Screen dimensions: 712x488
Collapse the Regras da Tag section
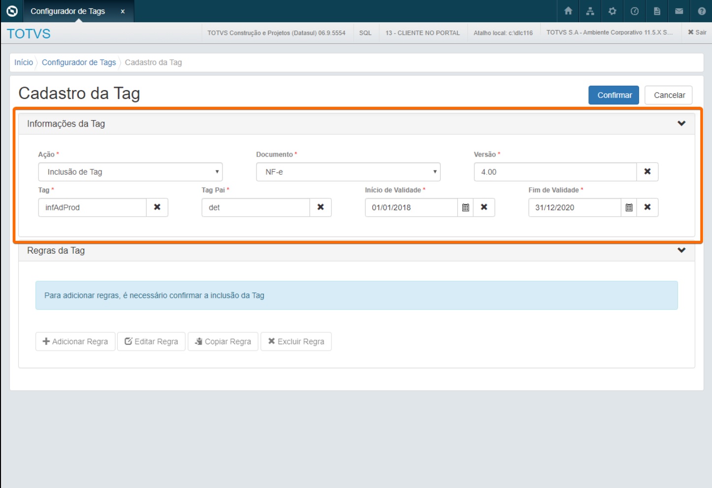click(x=681, y=250)
